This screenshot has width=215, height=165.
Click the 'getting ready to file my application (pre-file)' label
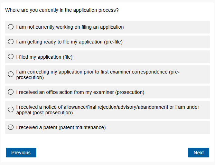click(69, 42)
